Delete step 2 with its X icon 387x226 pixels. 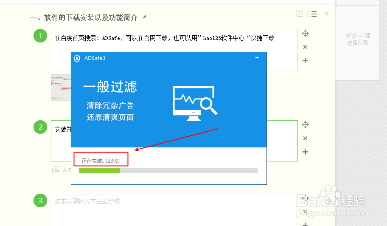305,138
